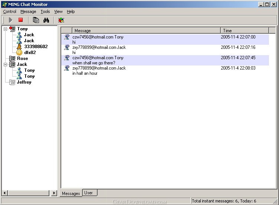This screenshot has width=279, height=205.
Task: Click messenger icon on 22:07:45 row
Action: pyautogui.click(x=67, y=58)
